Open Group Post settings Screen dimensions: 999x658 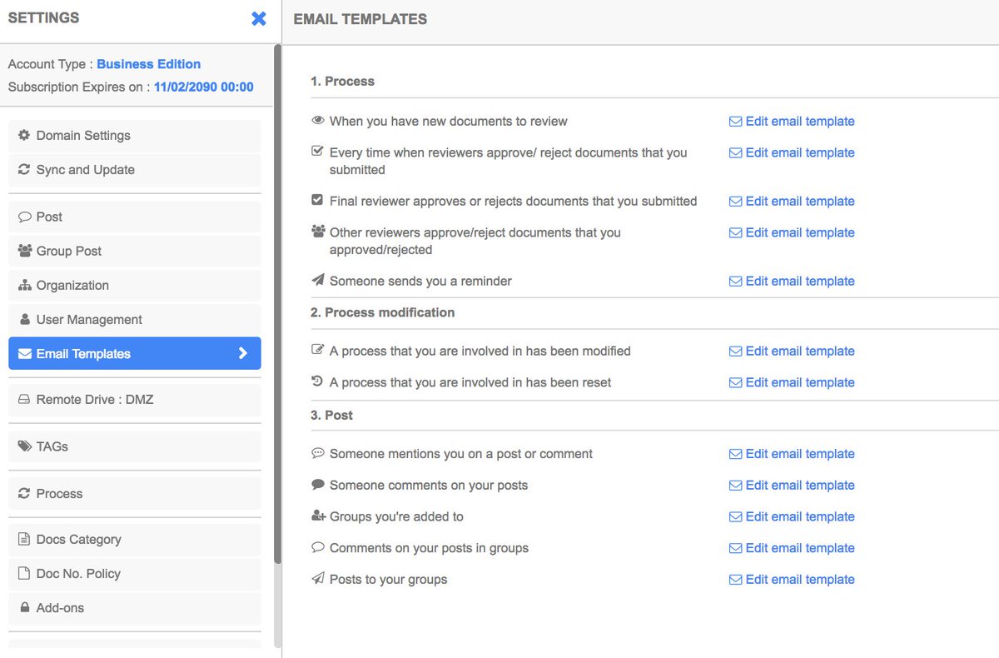click(x=71, y=251)
